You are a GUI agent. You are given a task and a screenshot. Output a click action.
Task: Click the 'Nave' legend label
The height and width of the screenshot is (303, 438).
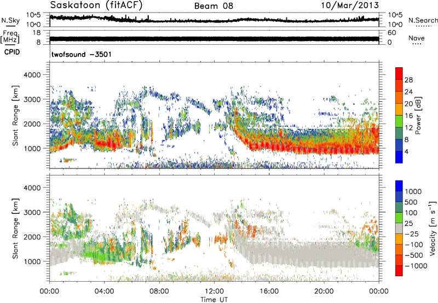(417, 38)
